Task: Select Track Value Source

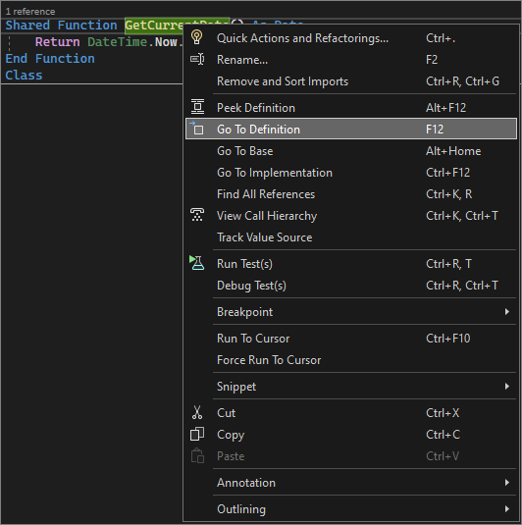Action: pyautogui.click(x=350, y=237)
